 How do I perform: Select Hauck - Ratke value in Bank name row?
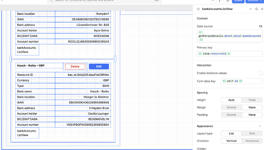click(100, 91)
